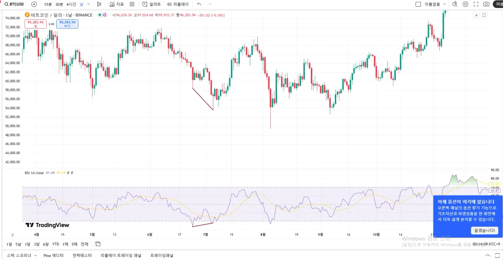The width and height of the screenshot is (503, 260).
Task: Toggle the 30분 interval
Action: coord(60,4)
